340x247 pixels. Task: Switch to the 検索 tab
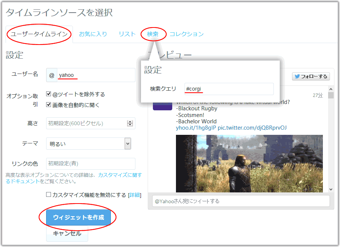tap(153, 34)
